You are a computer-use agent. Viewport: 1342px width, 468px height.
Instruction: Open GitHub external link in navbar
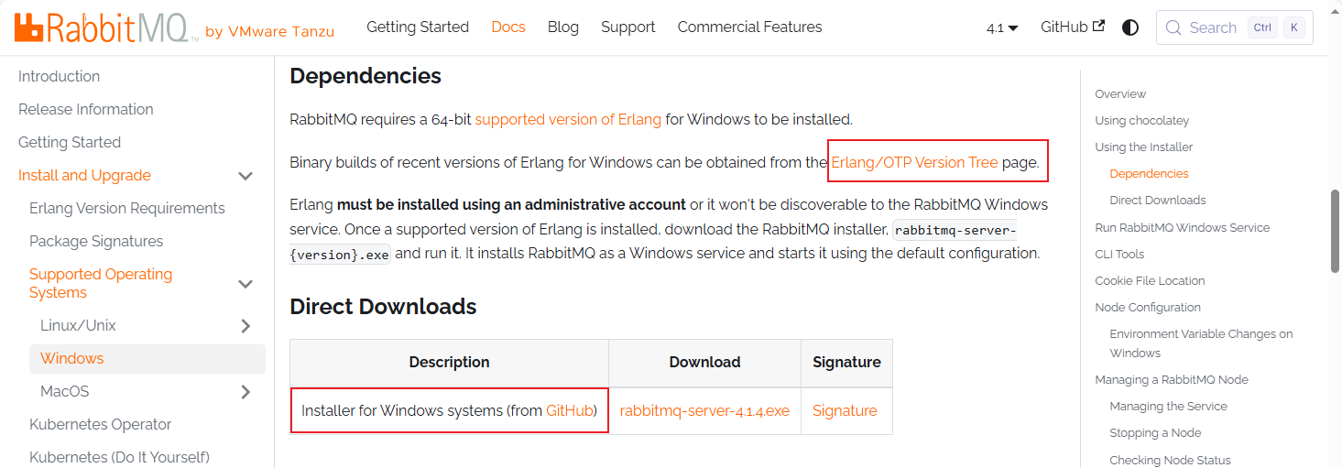coord(1072,27)
